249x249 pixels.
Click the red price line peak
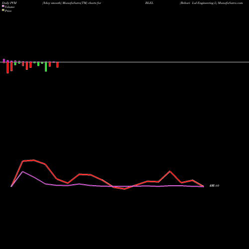[x=34, y=160]
